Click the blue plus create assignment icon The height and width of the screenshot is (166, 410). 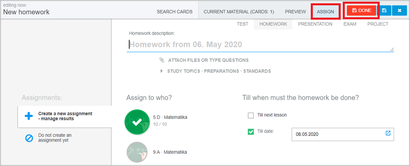(x=29, y=116)
